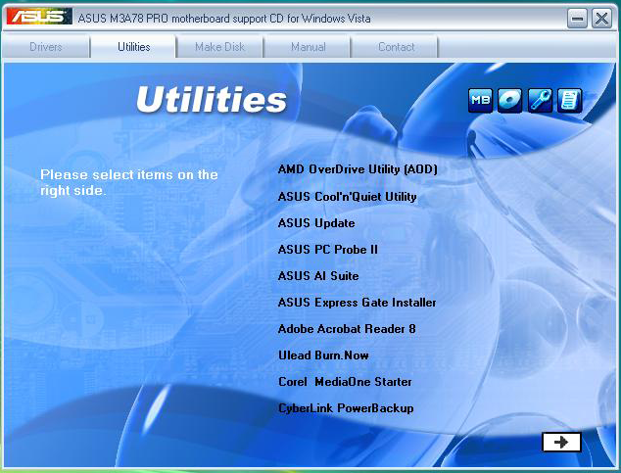Image resolution: width=621 pixels, height=473 pixels.
Task: Click the wrench technical support icon
Action: click(540, 100)
